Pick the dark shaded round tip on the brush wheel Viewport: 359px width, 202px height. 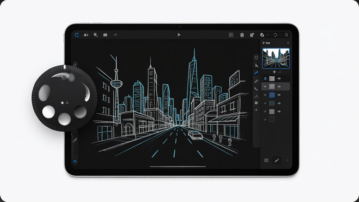coord(80,112)
